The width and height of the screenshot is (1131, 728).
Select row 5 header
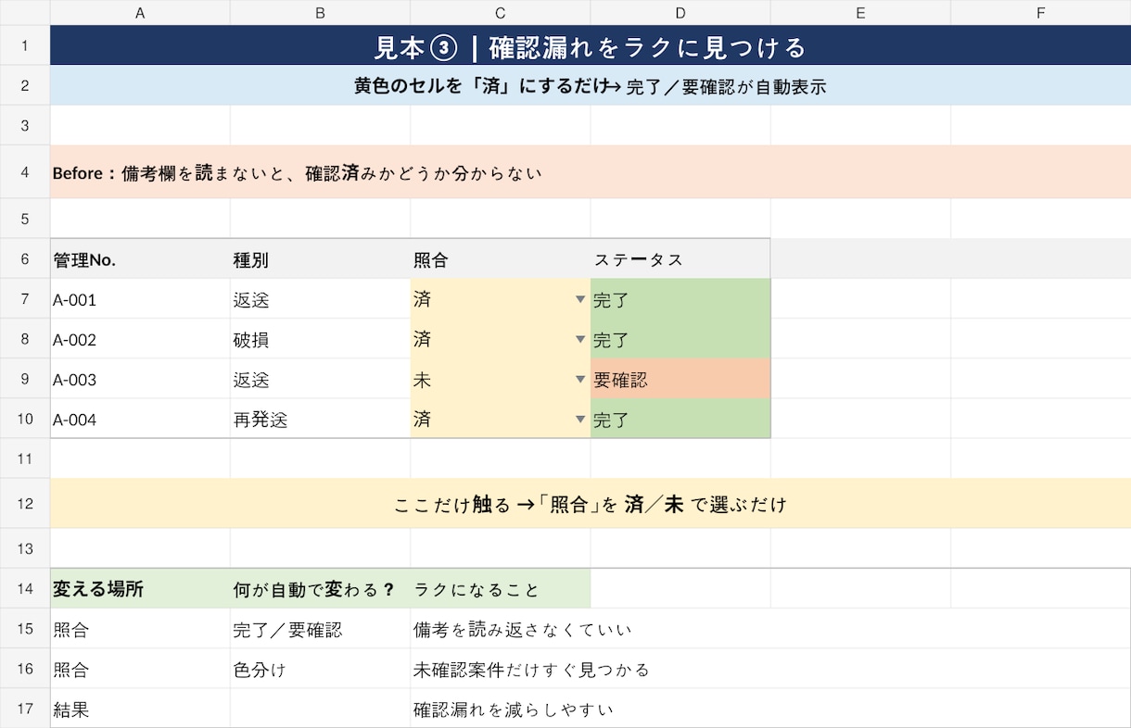(25, 219)
